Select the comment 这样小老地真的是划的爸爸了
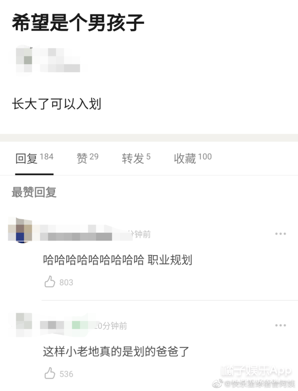Image resolution: width=298 pixels, height=391 pixels. [x=116, y=351]
